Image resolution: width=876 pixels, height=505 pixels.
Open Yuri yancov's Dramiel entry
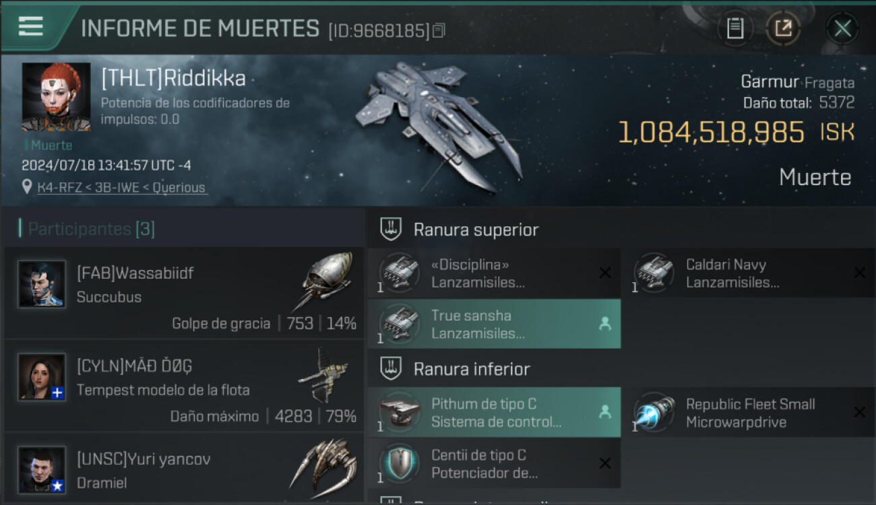click(184, 469)
